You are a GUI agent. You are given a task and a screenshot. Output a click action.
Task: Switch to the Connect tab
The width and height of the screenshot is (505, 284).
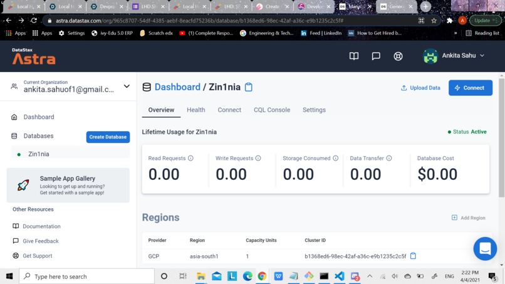229,110
